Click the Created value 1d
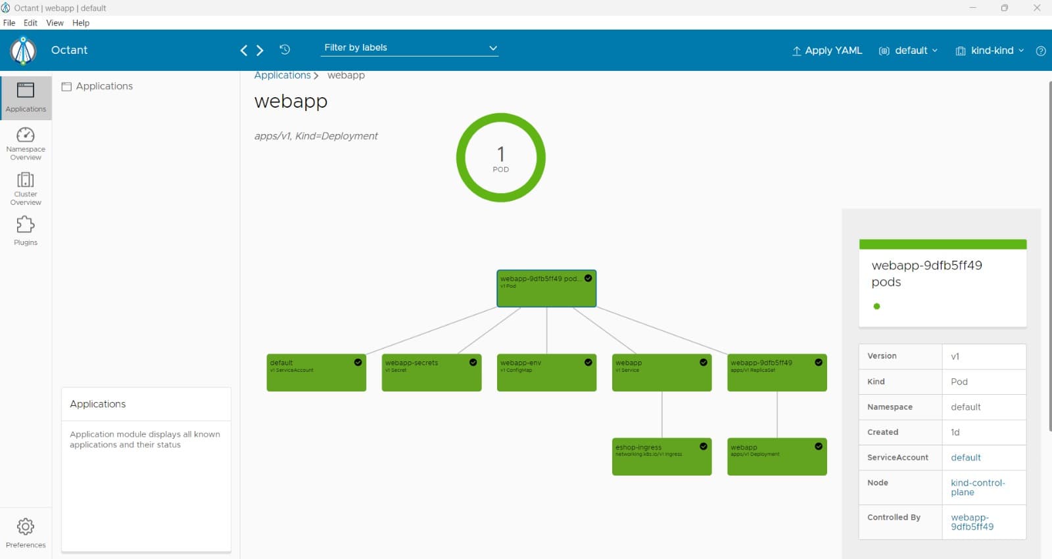Viewport: 1052px width, 559px height. click(955, 432)
